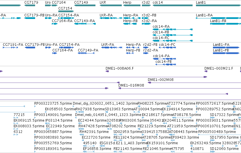Click the CG7179-RB transcript label

click(35, 15)
